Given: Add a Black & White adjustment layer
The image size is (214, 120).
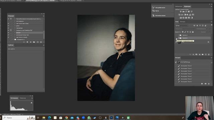Looking at the screenshot, I should point(185,15).
